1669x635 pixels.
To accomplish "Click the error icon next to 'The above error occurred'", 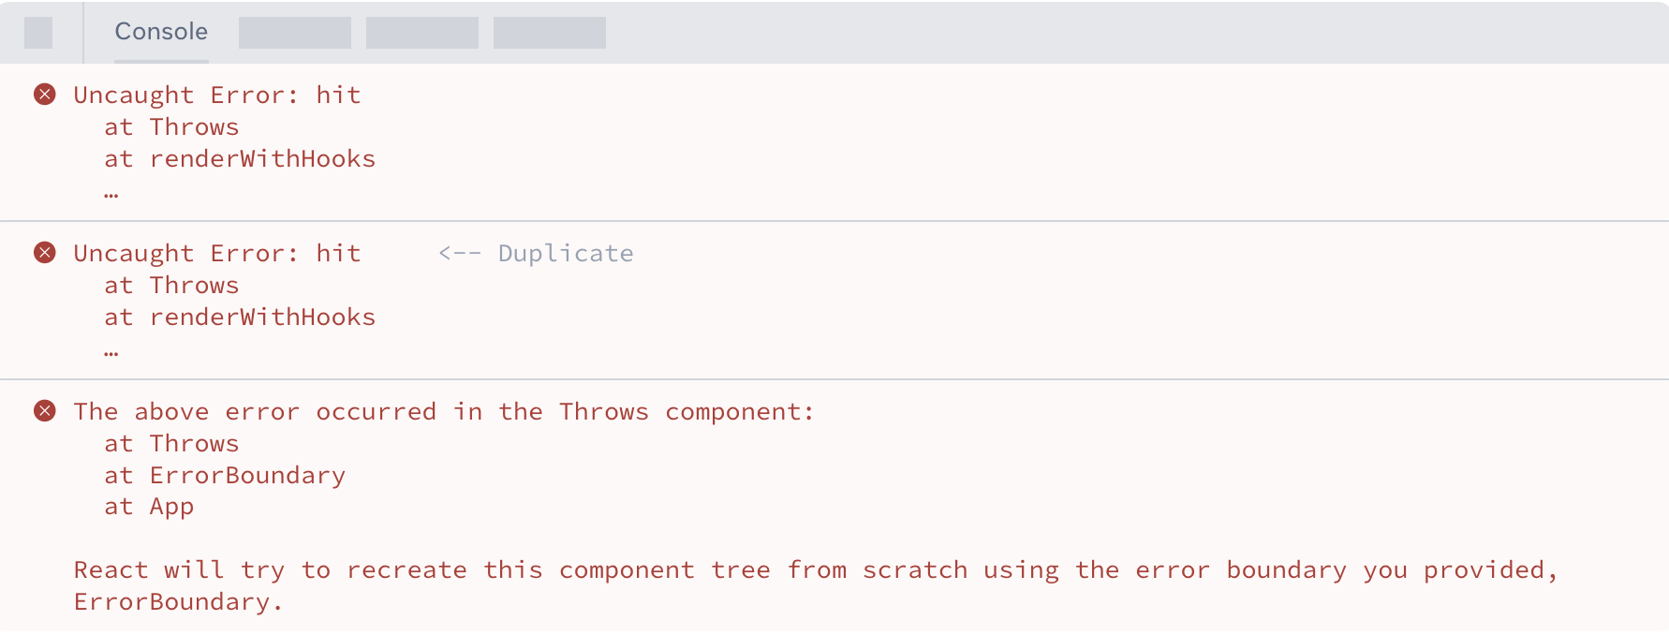I will 45,411.
